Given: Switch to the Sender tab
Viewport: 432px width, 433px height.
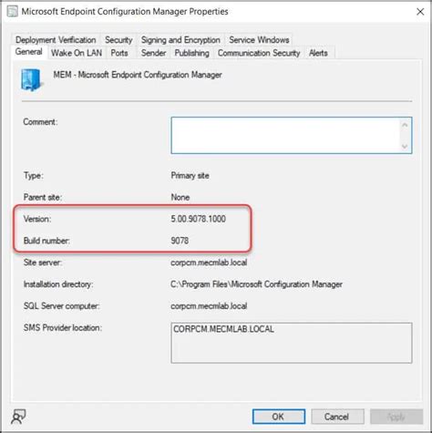Looking at the screenshot, I should click(x=153, y=53).
